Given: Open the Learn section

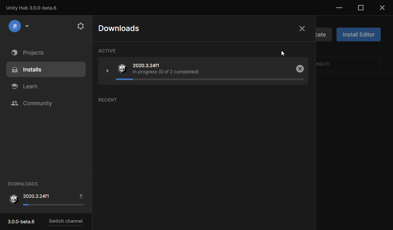Looking at the screenshot, I should pos(46,86).
